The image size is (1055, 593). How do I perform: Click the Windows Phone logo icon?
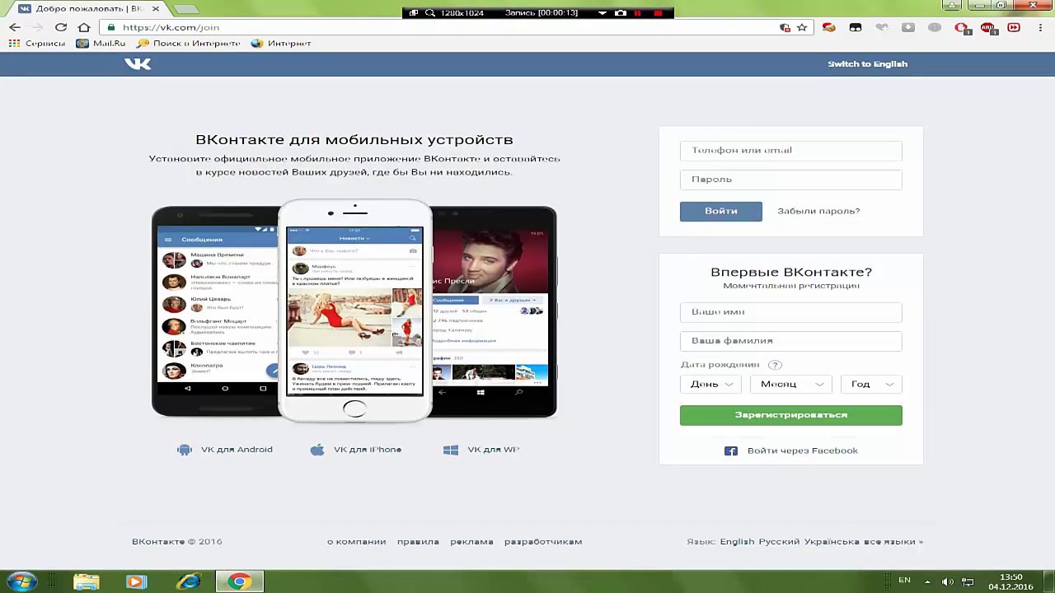[451, 450]
